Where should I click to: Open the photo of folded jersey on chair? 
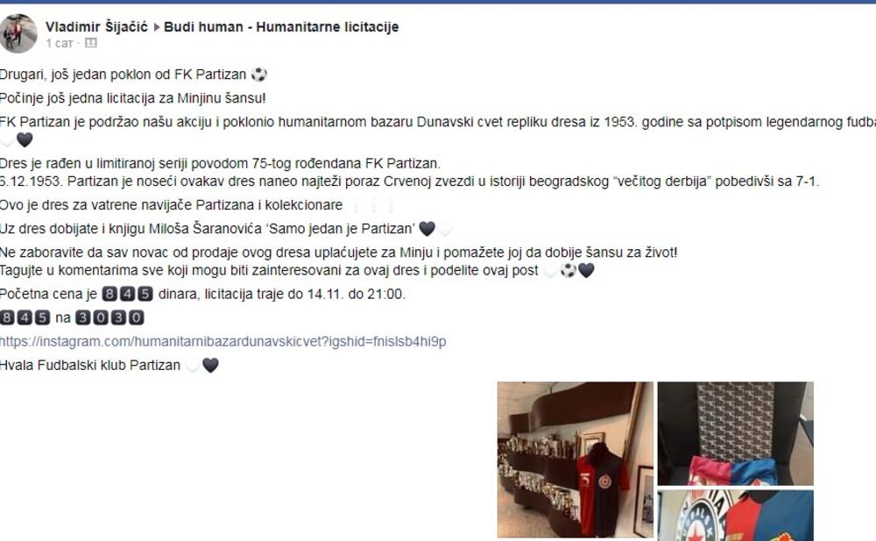click(735, 433)
